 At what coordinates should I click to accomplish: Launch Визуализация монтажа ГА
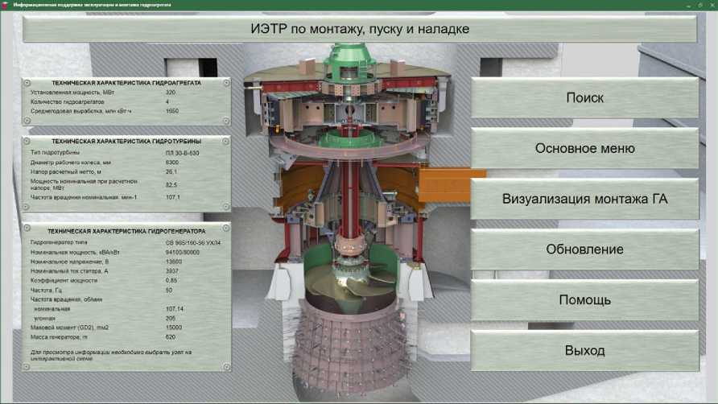coord(584,199)
